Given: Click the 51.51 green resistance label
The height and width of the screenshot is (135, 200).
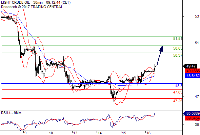Looking at the screenshot, I should tap(178, 38).
